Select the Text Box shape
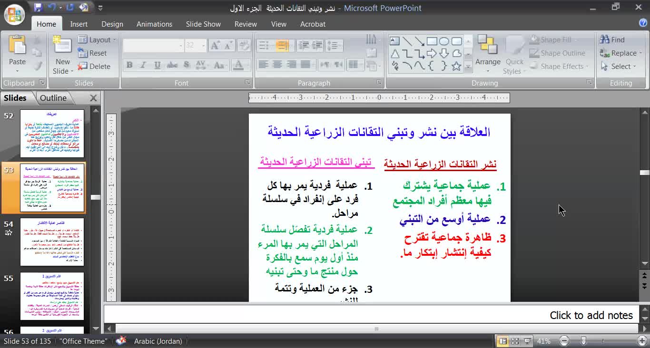Viewport: 650px width, 348px height. point(394,41)
